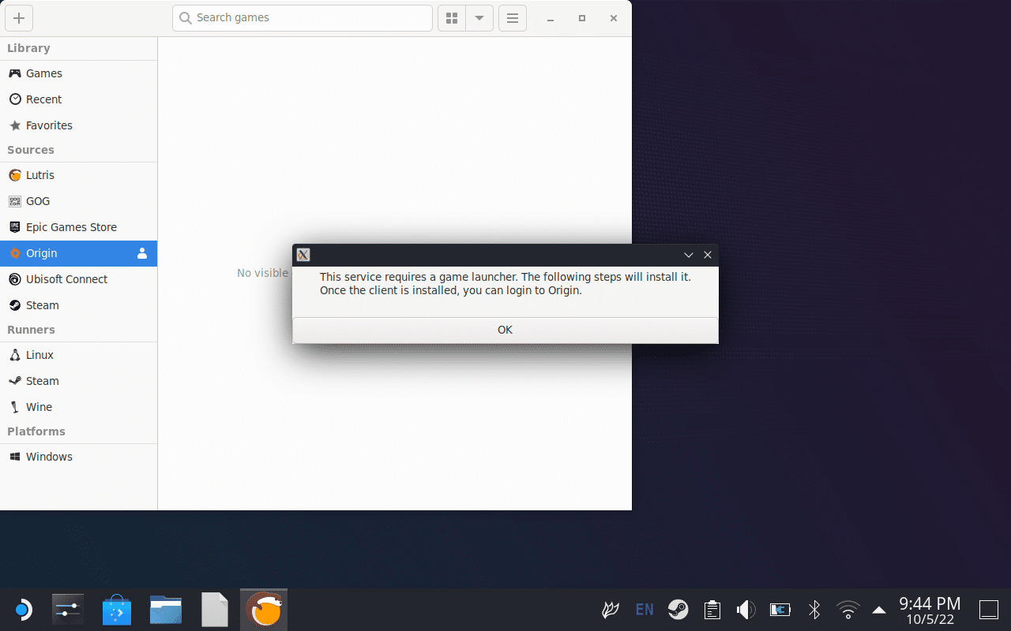The image size is (1011, 631).
Task: Expand hidden system tray icons
Action: click(x=879, y=610)
